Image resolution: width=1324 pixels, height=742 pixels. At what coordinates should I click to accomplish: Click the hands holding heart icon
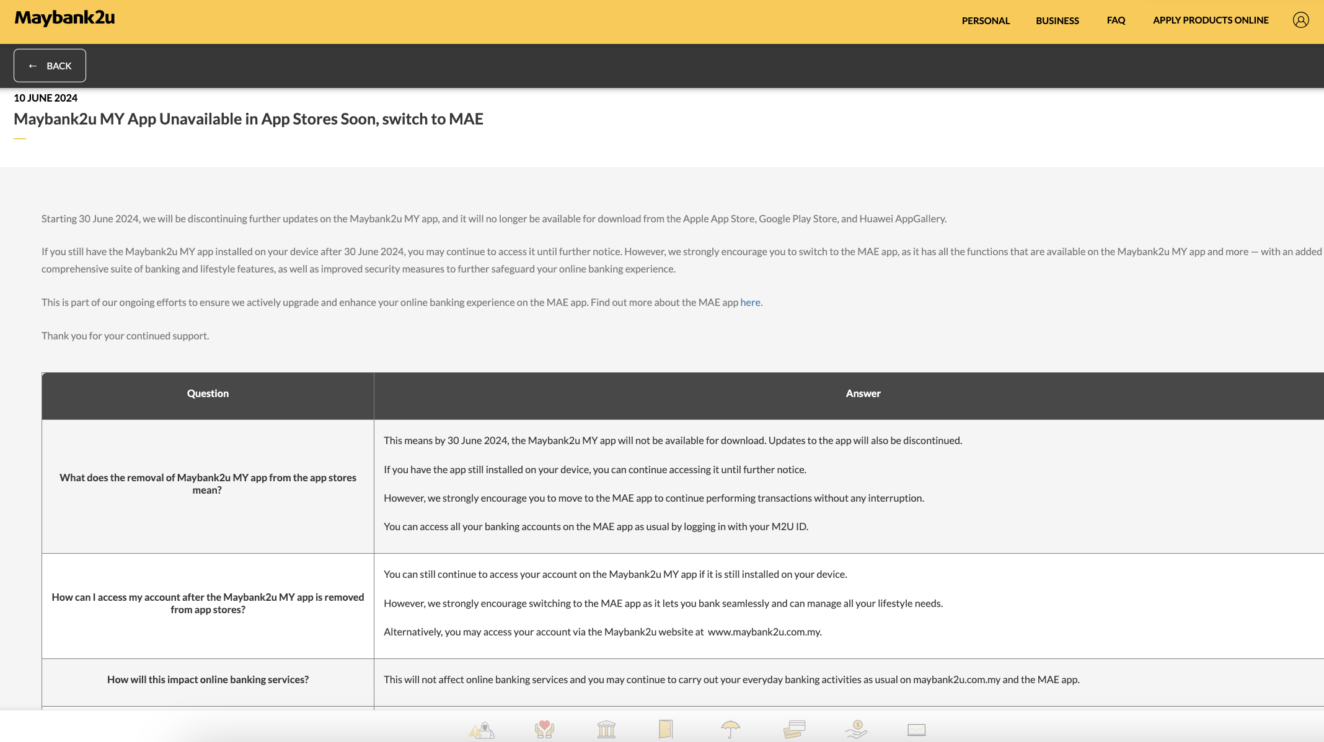(x=544, y=729)
